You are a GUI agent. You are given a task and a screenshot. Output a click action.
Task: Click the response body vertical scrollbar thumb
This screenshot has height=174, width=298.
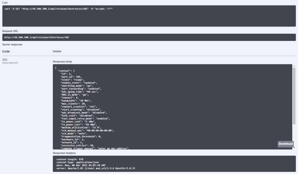click(294, 96)
